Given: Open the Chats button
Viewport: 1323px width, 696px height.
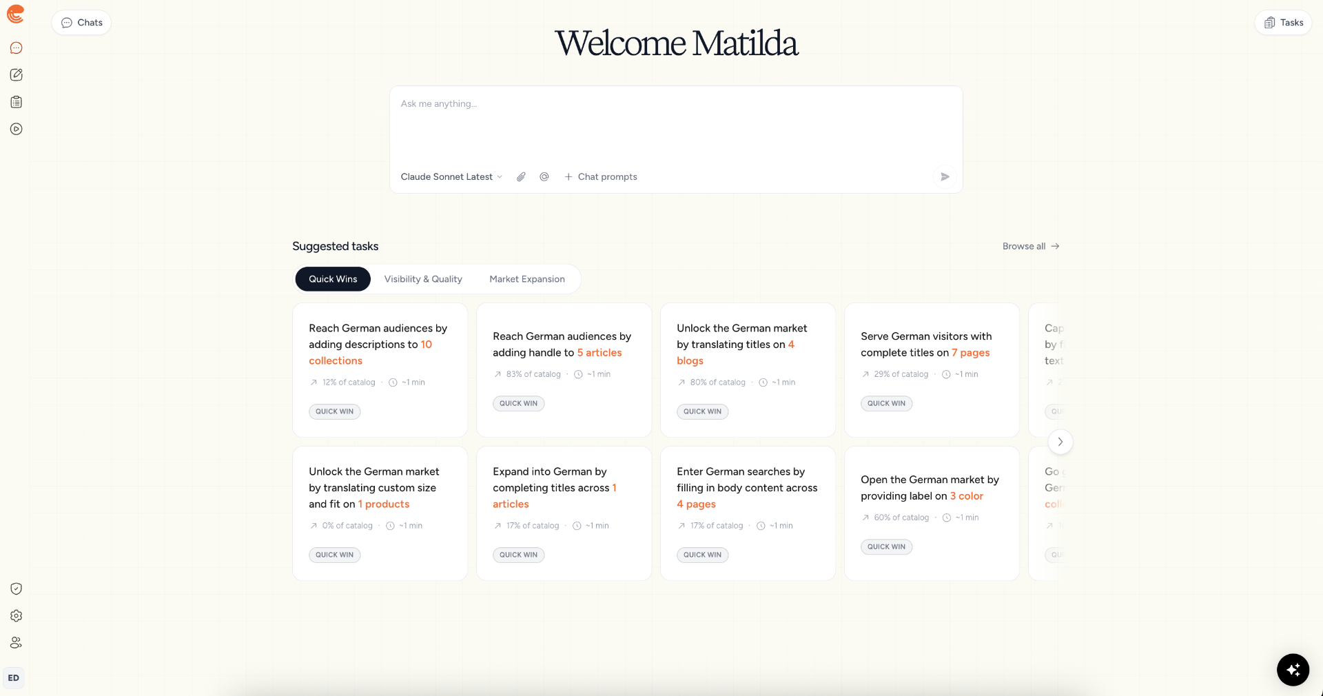Looking at the screenshot, I should [81, 23].
